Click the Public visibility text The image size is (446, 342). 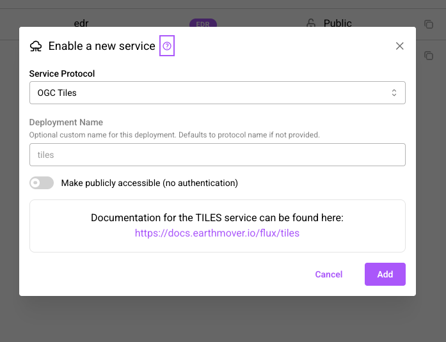pos(338,23)
